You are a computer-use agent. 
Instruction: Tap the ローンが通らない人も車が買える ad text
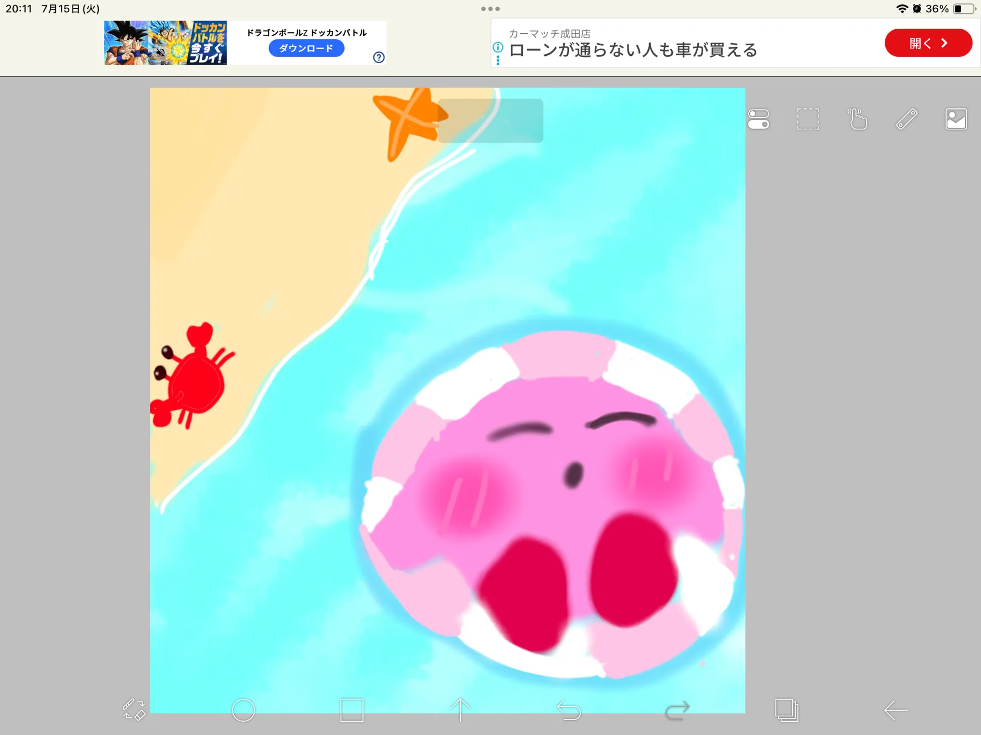[x=633, y=50]
